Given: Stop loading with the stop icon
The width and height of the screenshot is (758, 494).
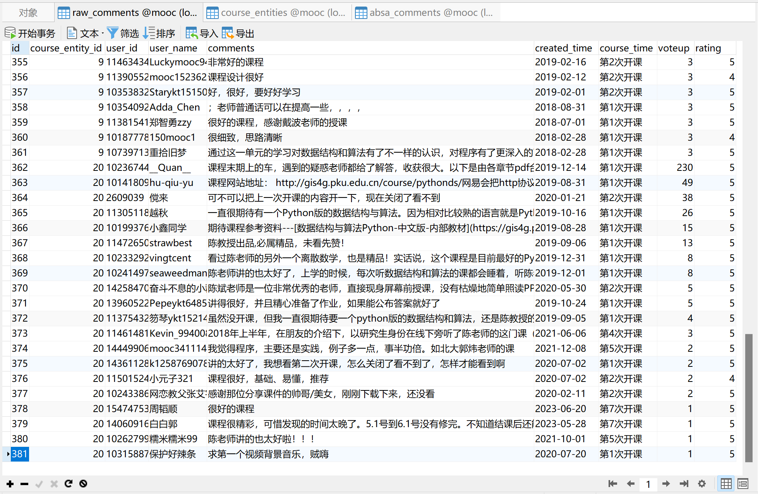Looking at the screenshot, I should pos(83,484).
